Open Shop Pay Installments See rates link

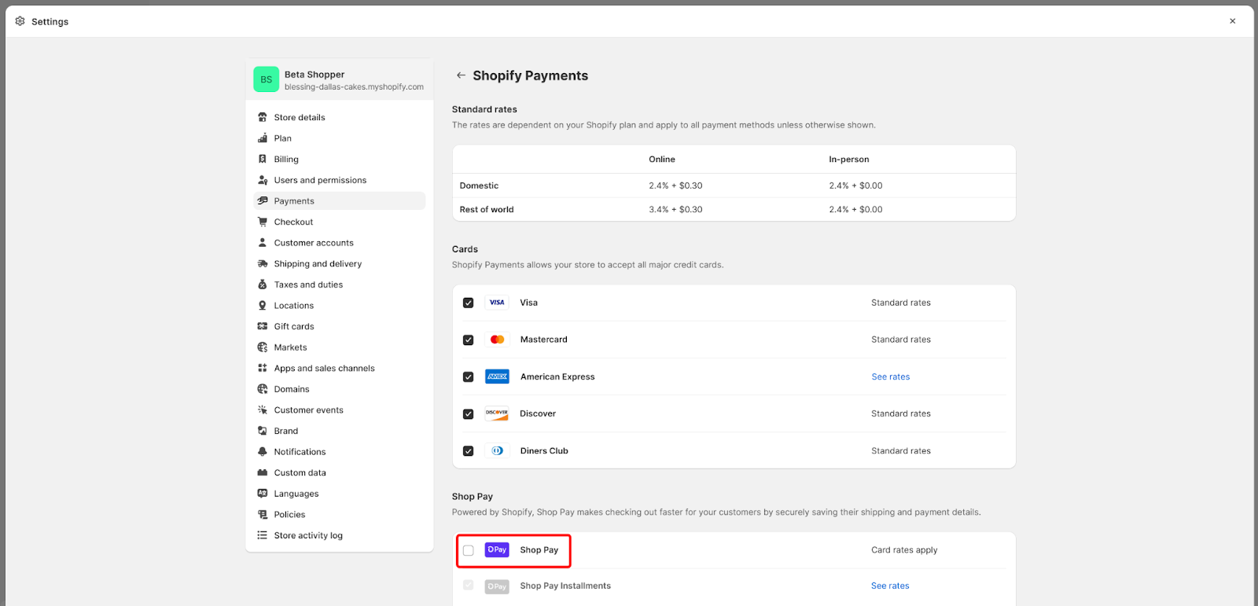click(890, 586)
